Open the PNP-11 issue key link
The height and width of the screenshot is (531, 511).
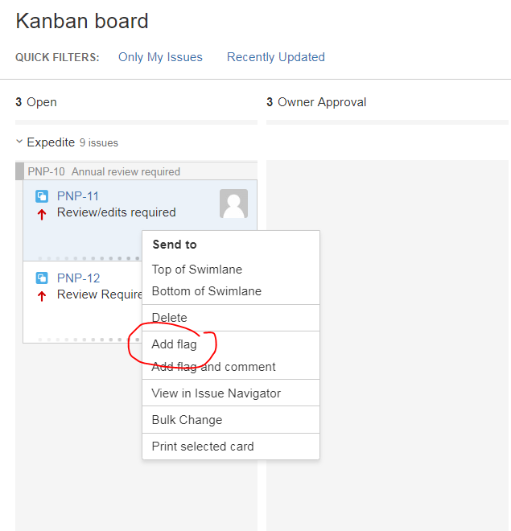pyautogui.click(x=78, y=196)
